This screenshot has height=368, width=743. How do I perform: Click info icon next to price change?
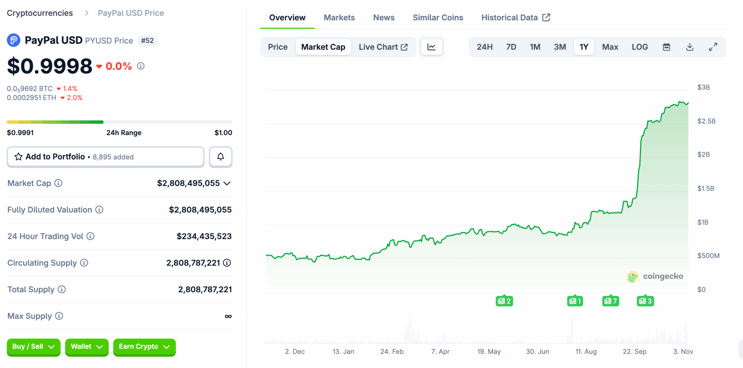point(141,66)
